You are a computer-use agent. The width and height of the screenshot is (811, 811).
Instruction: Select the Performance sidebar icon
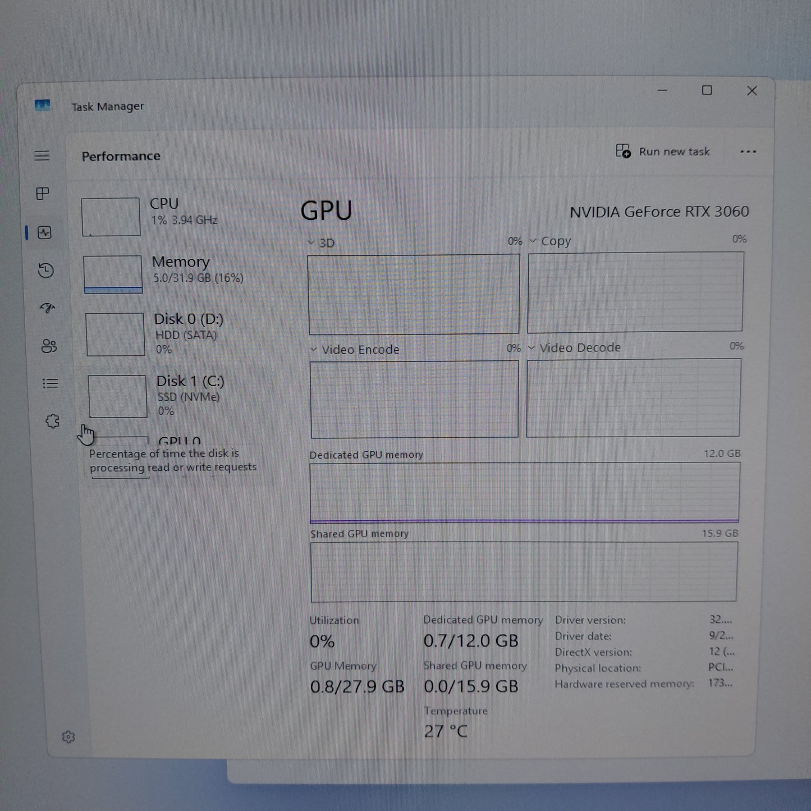pos(45,232)
